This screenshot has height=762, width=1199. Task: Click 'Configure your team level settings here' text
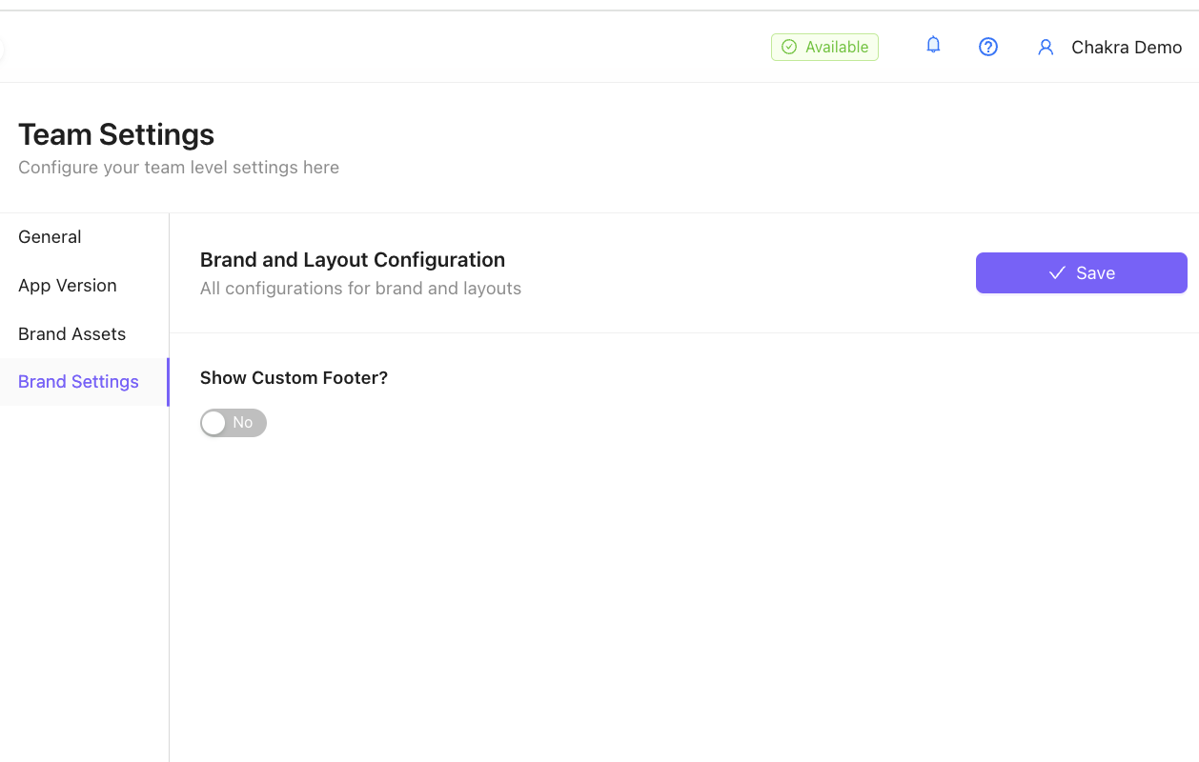point(178,168)
